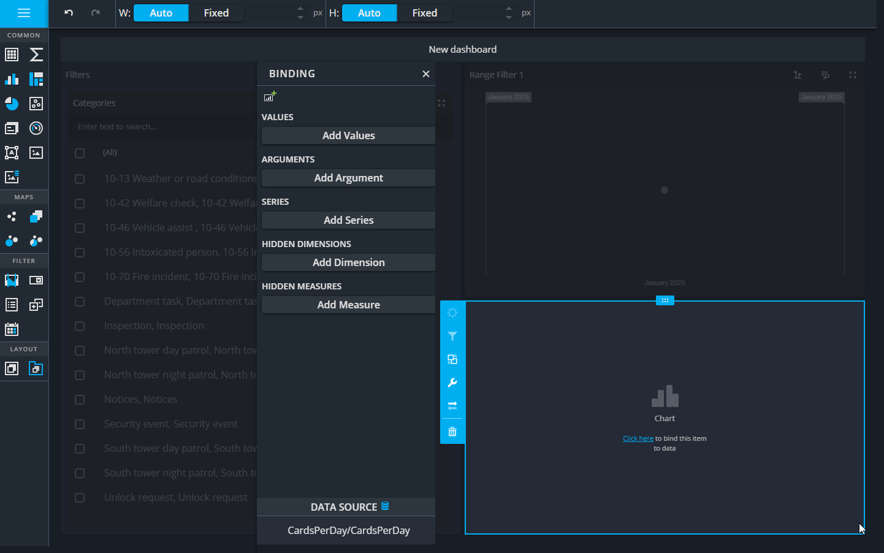Image resolution: width=884 pixels, height=553 pixels.
Task: Click Add Series button
Action: click(x=348, y=220)
